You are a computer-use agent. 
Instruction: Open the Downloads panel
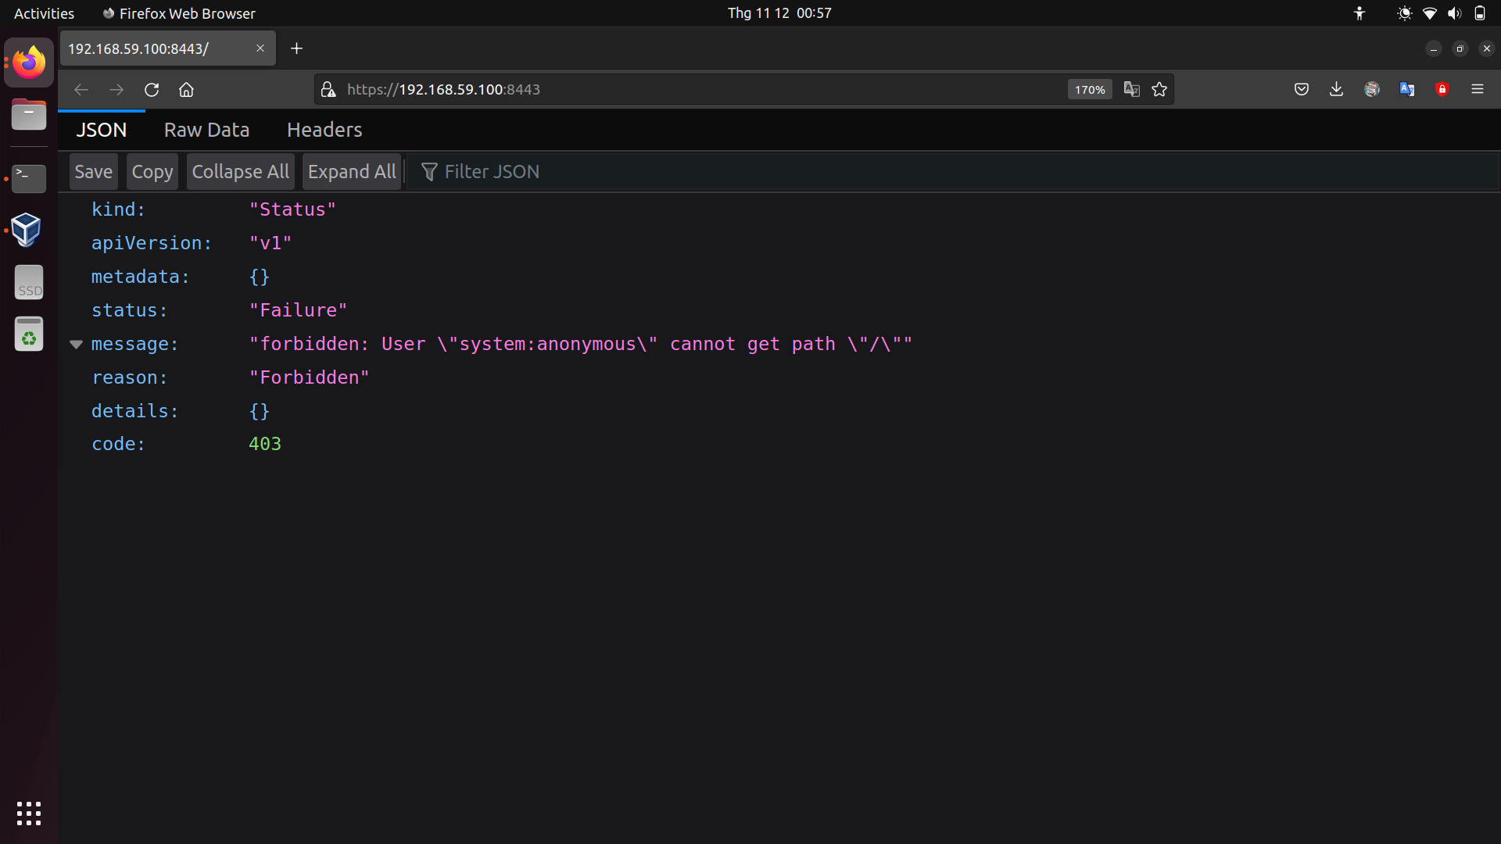[x=1337, y=89]
